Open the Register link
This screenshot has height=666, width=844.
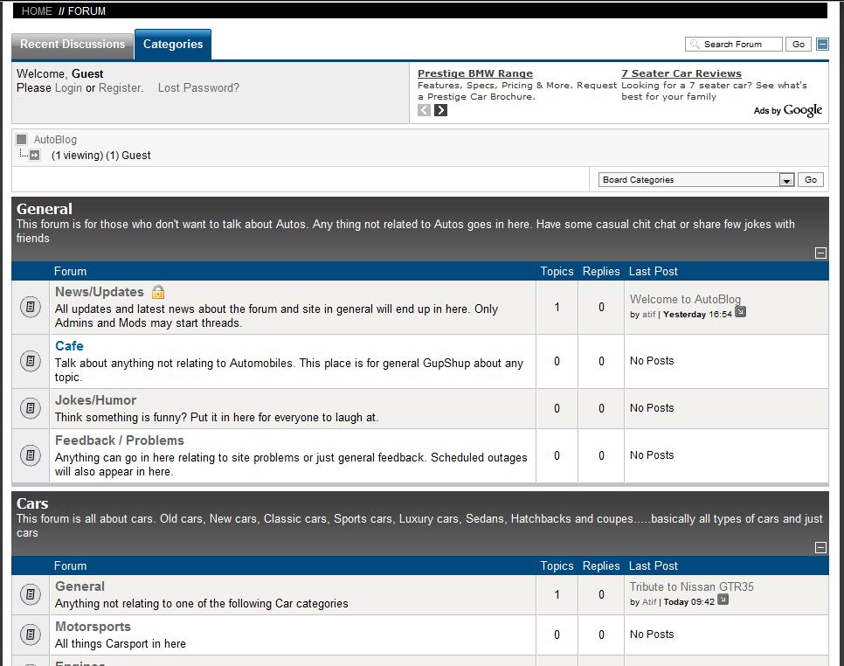pos(120,88)
